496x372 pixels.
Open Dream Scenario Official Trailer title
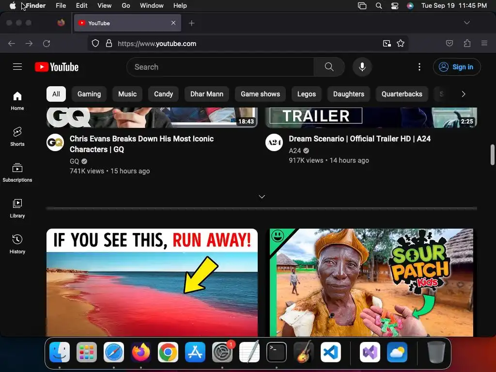360,139
